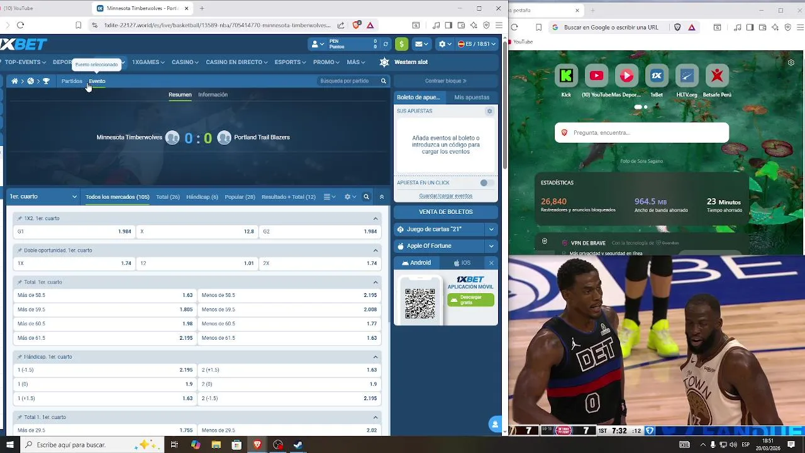The height and width of the screenshot is (453, 805).
Task: Open the 1xBet shortcut tile on new tab
Action: (657, 75)
